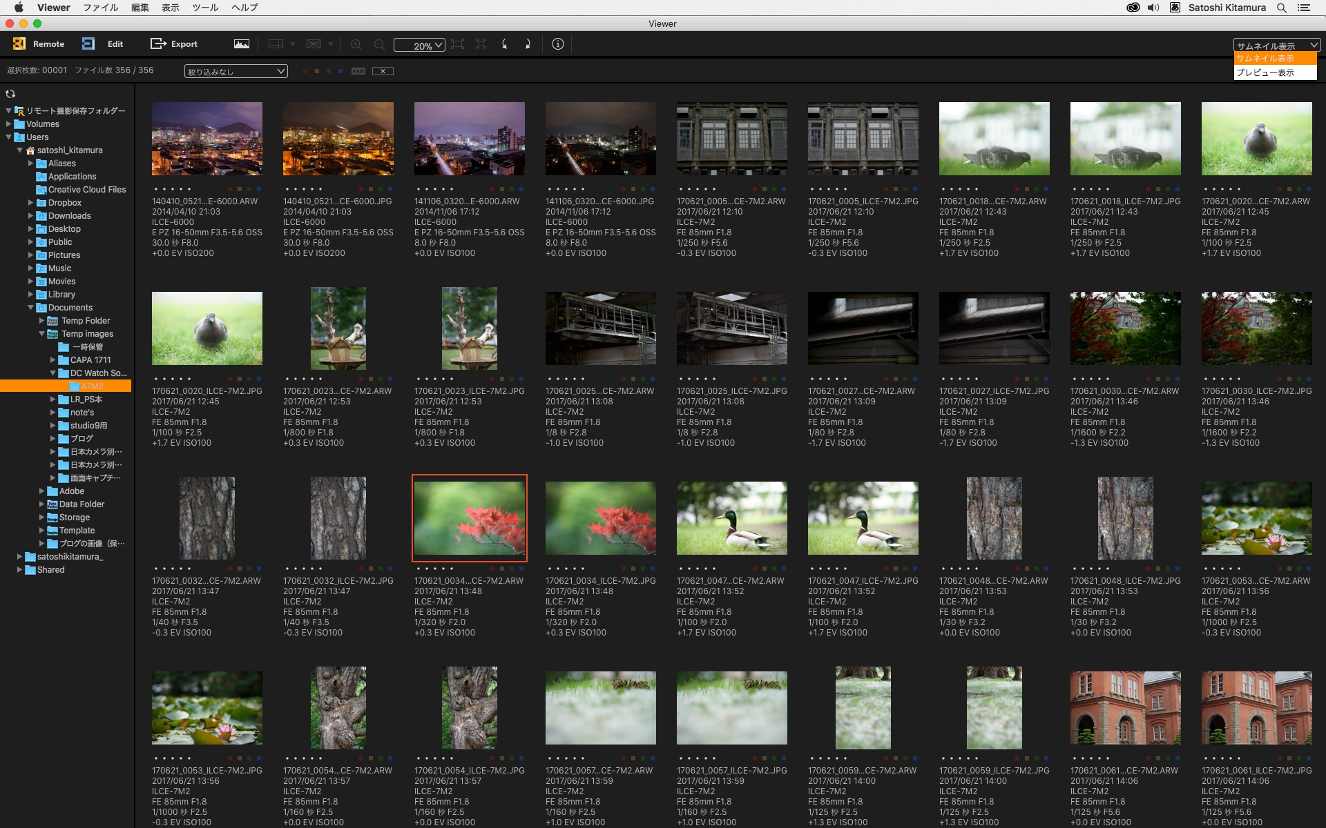Viewport: 1326px width, 828px height.
Task: Expand the Pictures folder in tree
Action: pyautogui.click(x=30, y=255)
